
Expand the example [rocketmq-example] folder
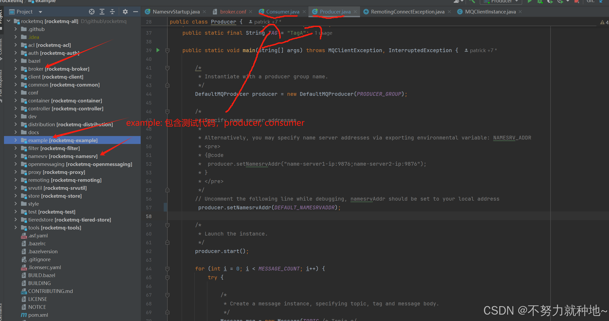point(16,140)
